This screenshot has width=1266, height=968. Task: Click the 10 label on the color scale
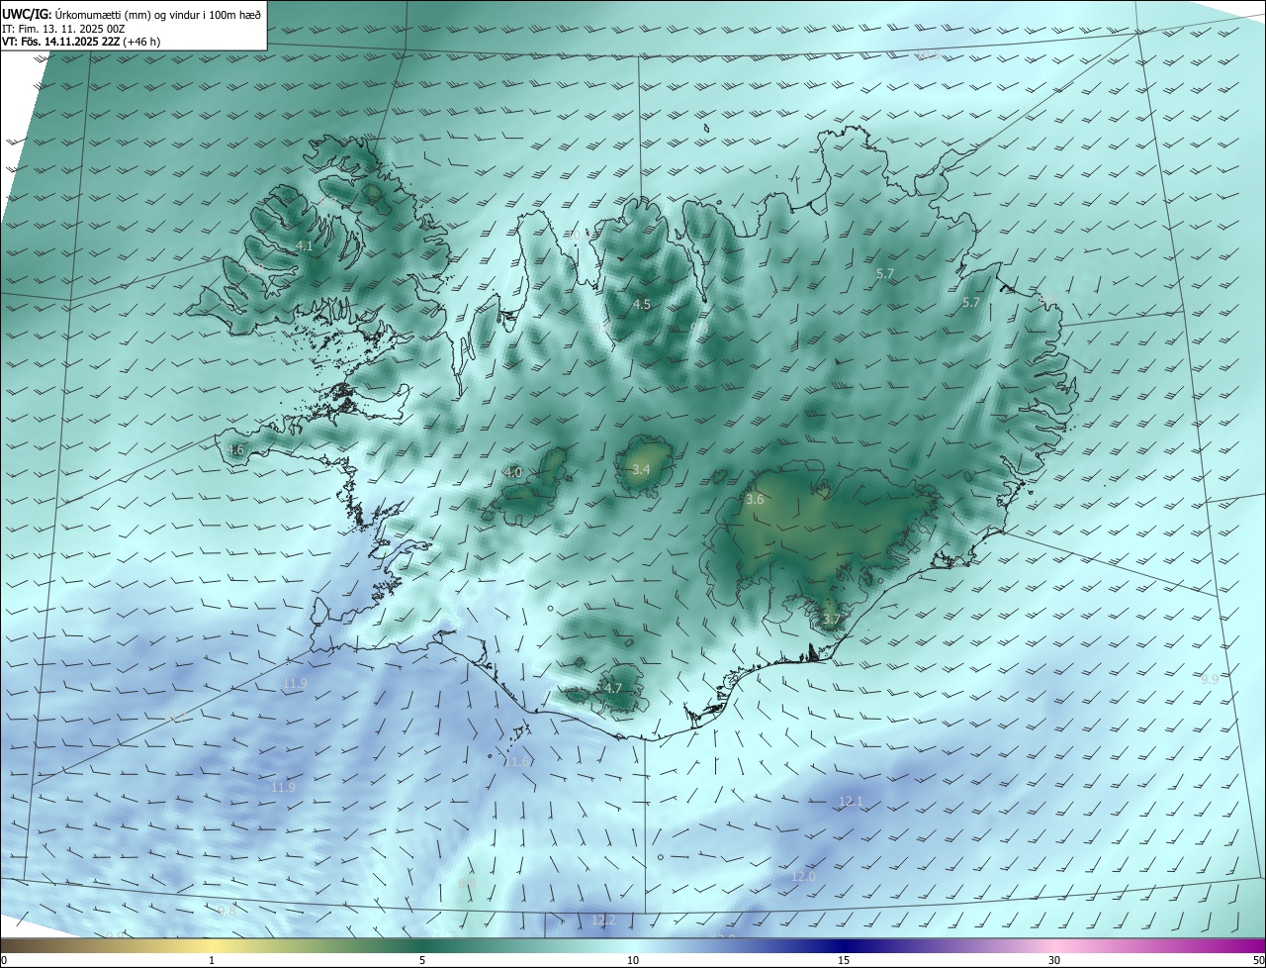633,961
